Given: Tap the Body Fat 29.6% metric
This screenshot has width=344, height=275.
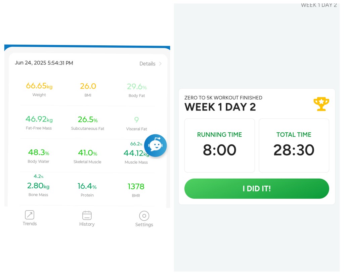Looking at the screenshot, I should 137,87.
